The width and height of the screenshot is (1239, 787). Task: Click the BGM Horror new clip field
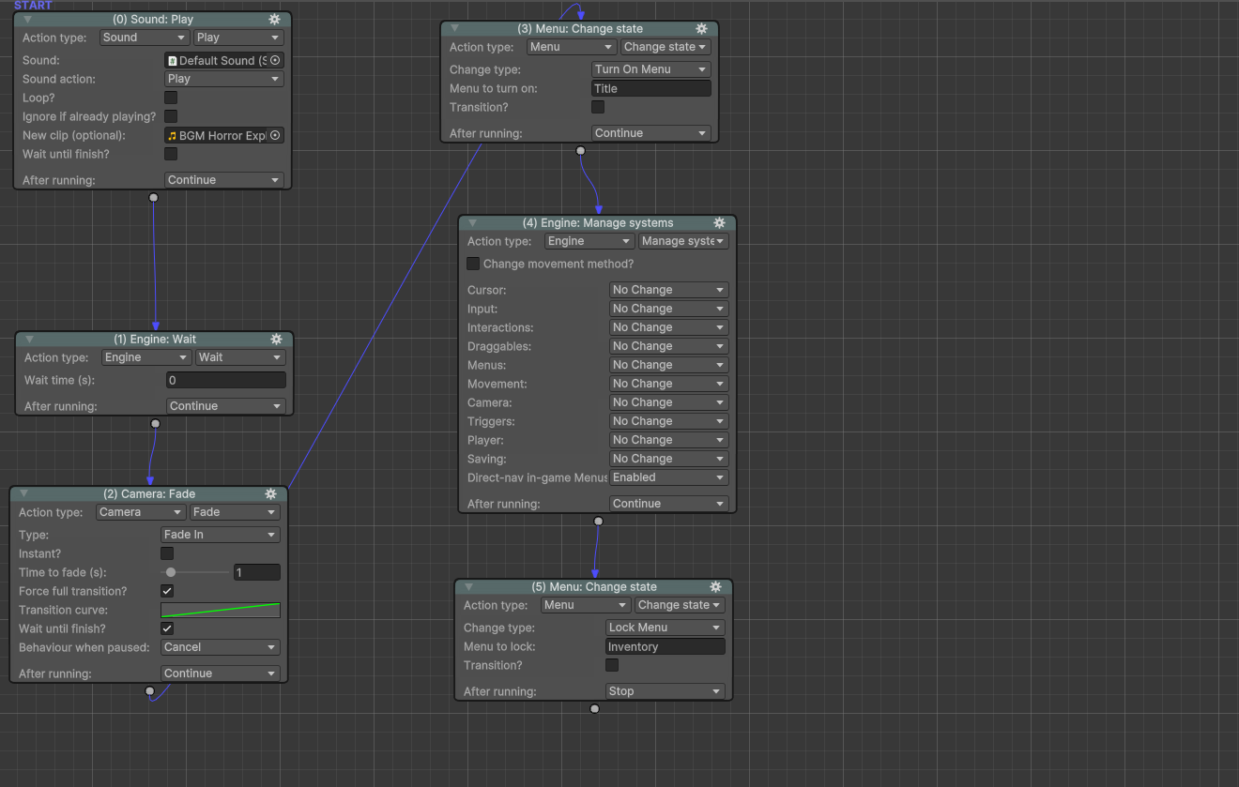coord(223,135)
